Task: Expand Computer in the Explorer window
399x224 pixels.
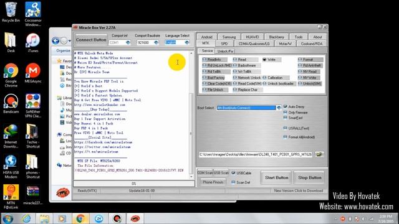Action: point(64,134)
